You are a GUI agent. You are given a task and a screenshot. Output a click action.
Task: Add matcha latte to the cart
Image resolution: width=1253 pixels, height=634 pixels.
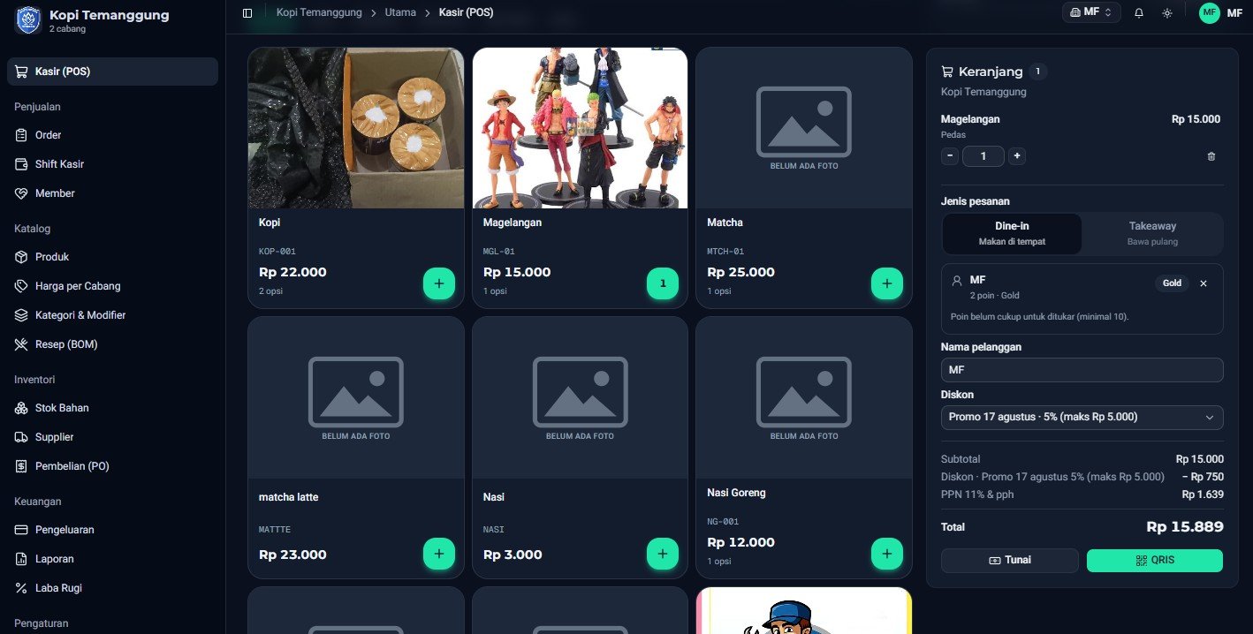coord(439,554)
